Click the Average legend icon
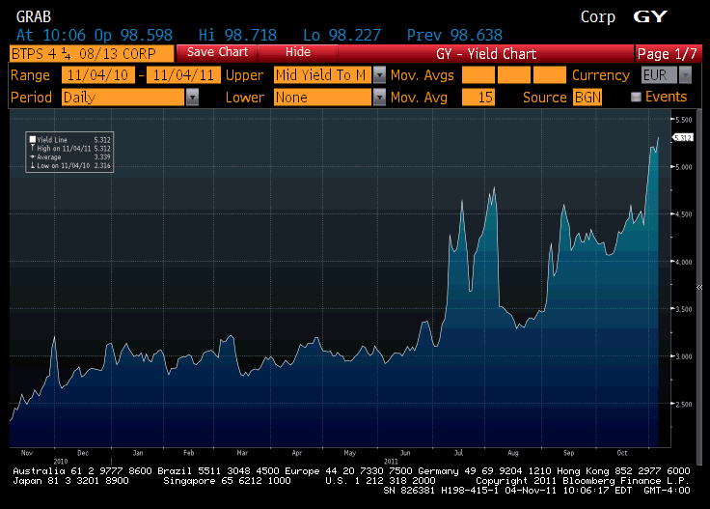 click(33, 156)
